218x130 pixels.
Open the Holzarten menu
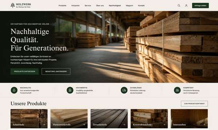coord(76,5)
